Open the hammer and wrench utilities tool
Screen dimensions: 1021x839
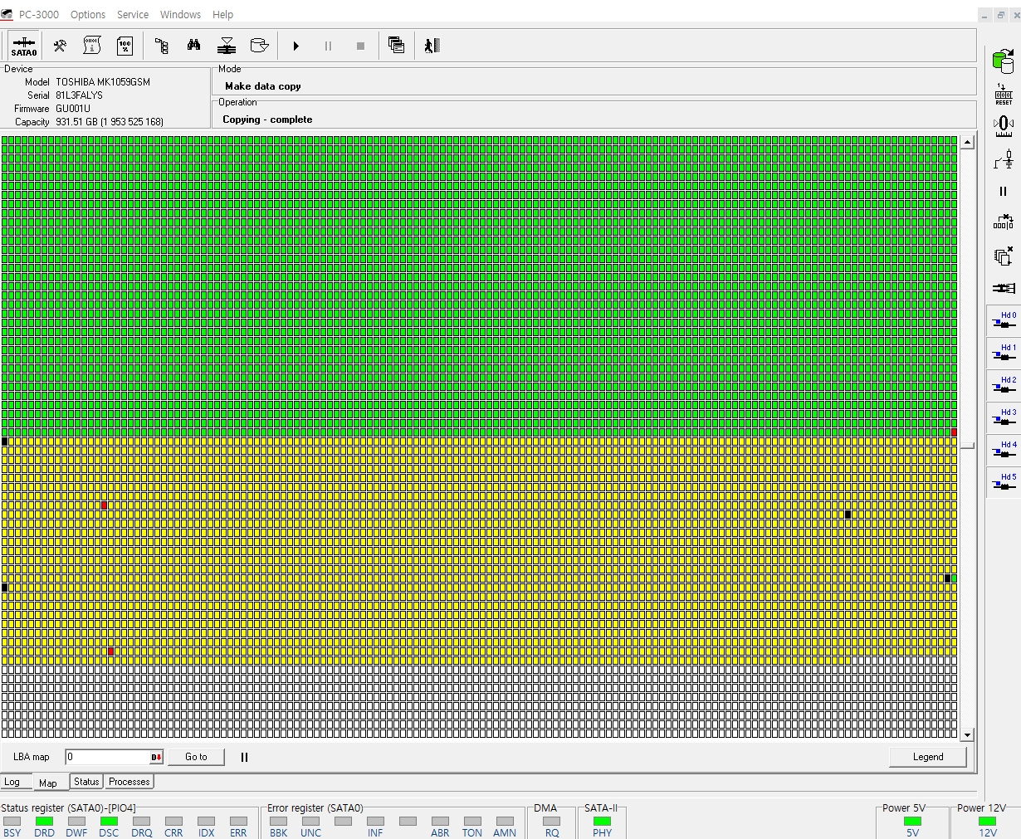(60, 46)
